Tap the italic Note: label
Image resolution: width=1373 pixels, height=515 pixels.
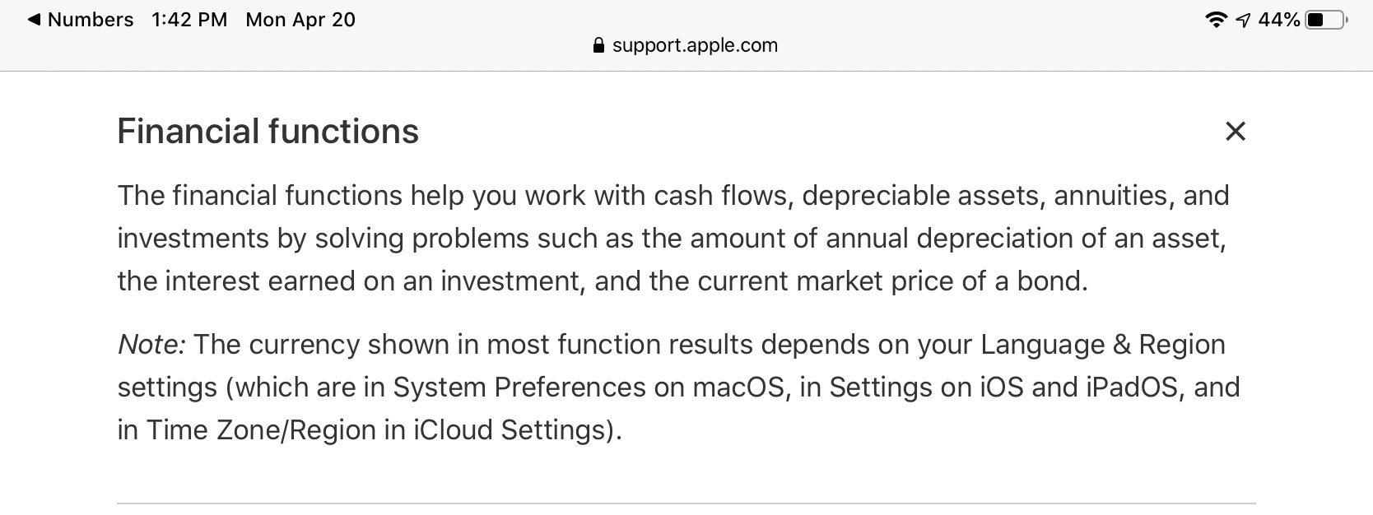point(151,344)
